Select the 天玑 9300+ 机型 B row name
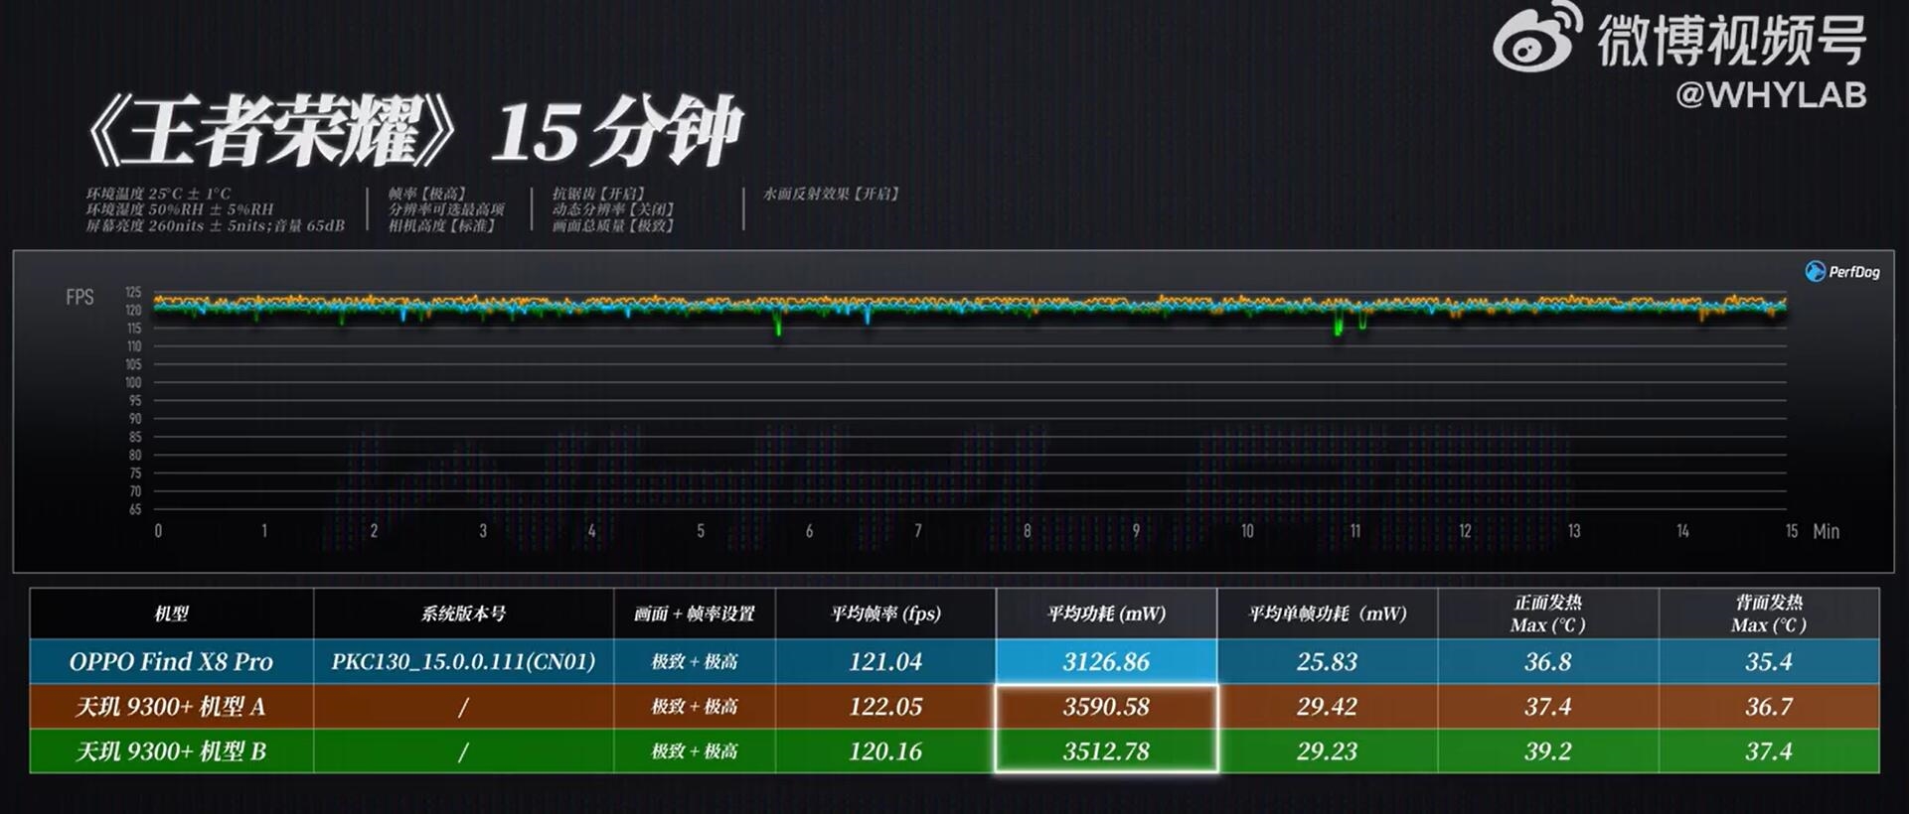 tap(171, 751)
